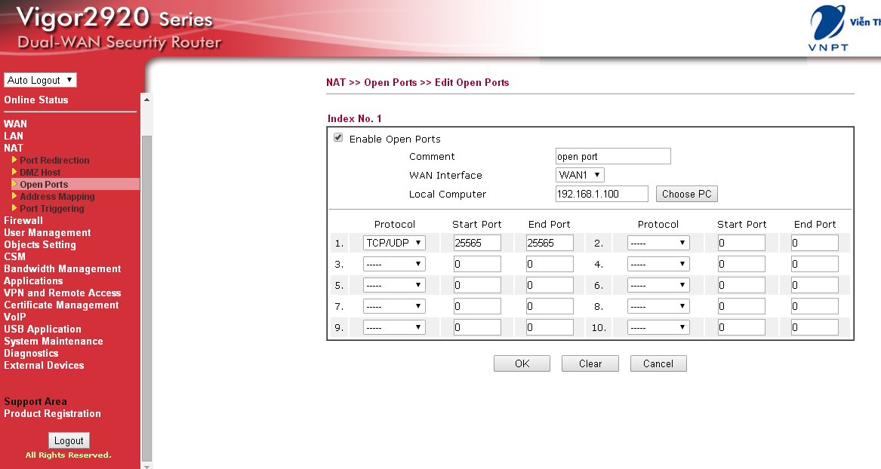Screen dimensions: 881x469
Task: Focus the Local Computer IP field
Action: [602, 194]
